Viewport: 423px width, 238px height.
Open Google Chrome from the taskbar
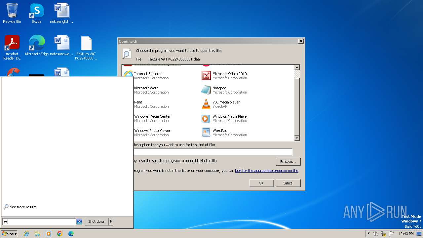click(60, 234)
